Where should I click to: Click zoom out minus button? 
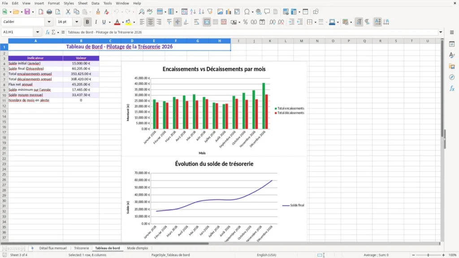413,255
